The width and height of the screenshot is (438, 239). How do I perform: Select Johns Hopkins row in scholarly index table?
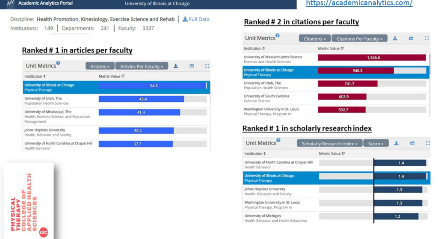[337, 191]
